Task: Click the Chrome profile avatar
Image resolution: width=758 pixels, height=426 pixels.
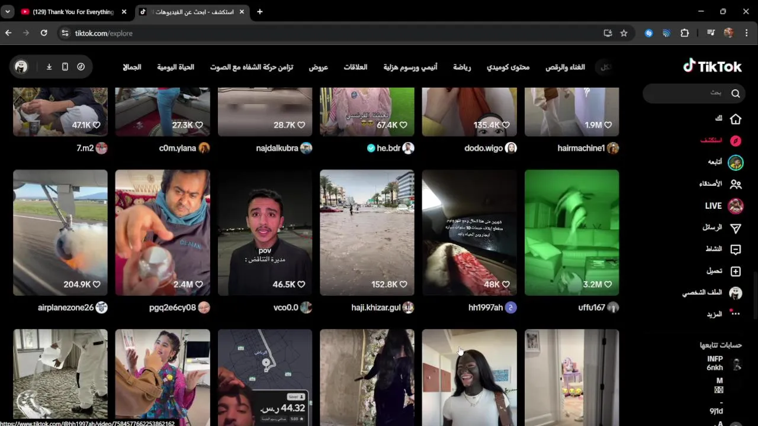Action: point(728,33)
